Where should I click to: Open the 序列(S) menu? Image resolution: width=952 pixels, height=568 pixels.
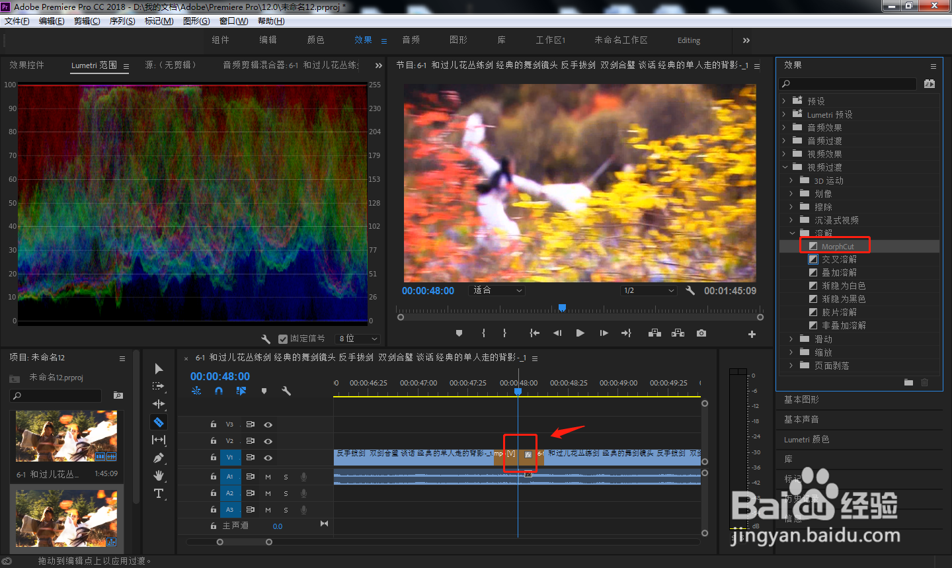click(122, 21)
